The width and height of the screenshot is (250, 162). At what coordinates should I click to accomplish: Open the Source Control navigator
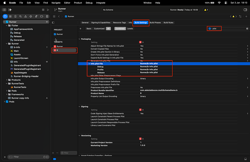(x=10, y=16)
